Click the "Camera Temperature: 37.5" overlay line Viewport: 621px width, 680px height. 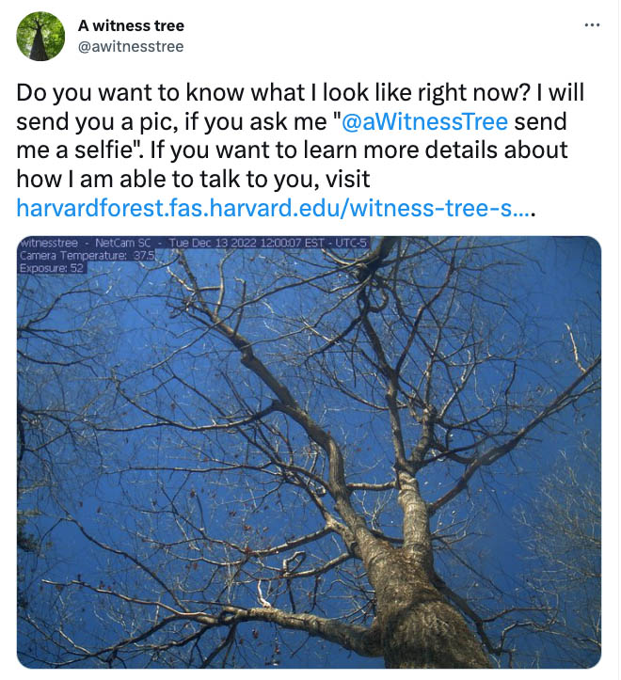click(87, 255)
